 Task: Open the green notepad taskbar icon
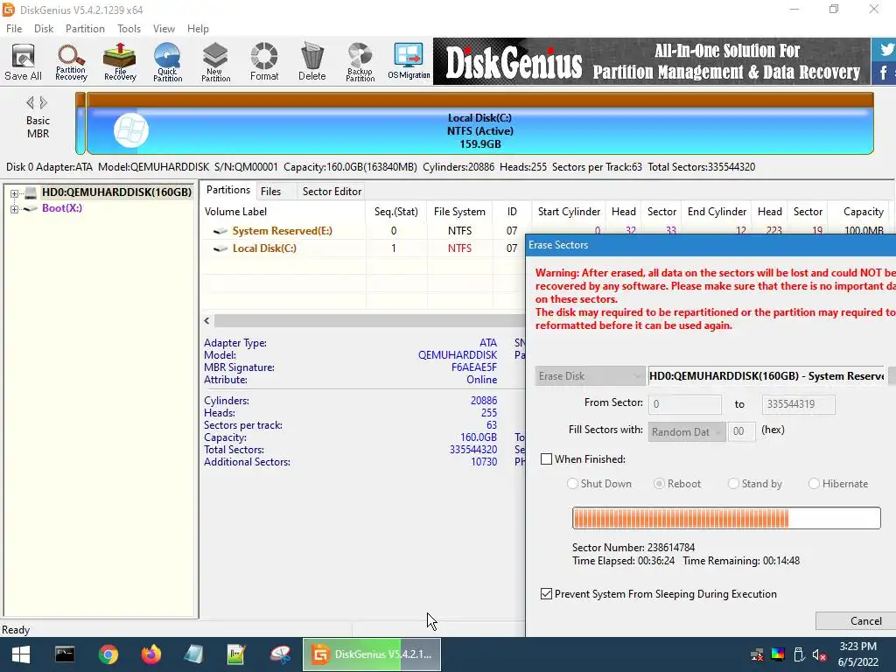236,654
